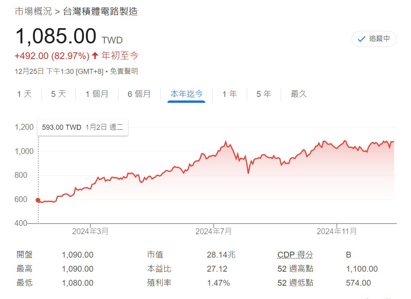Select the 1 天 range tab
Image resolution: width=411 pixels, height=299 pixels.
tap(24, 94)
